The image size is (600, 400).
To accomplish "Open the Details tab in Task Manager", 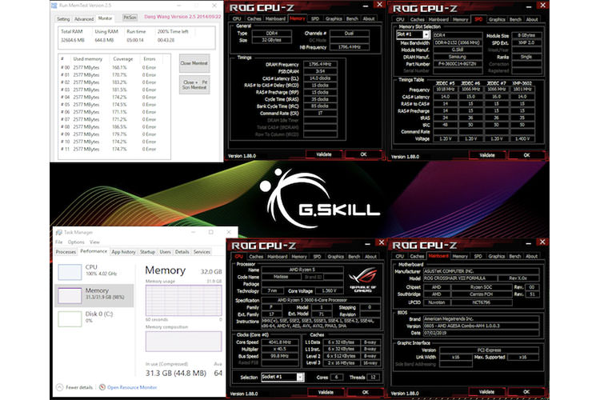I will (182, 252).
